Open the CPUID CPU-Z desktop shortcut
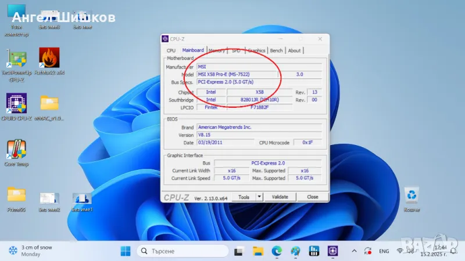Image resolution: width=465 pixels, height=261 pixels. tap(16, 103)
